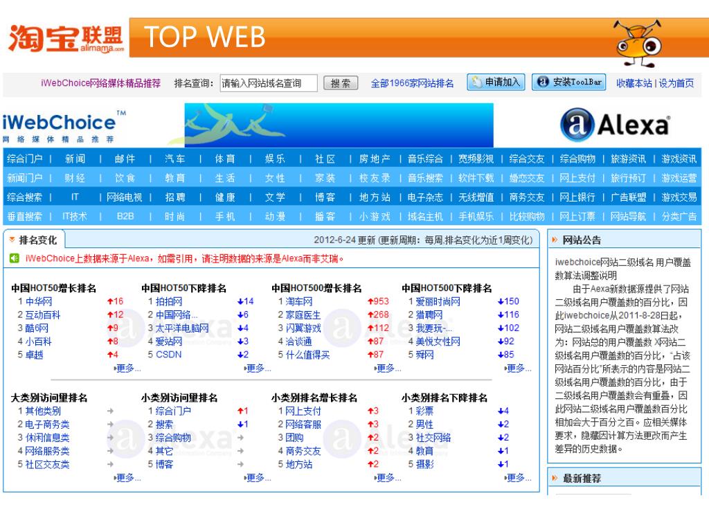Viewport: 709px width, 532px height.
Task: Open the 爱丽时尚网 link
Action: [438, 301]
